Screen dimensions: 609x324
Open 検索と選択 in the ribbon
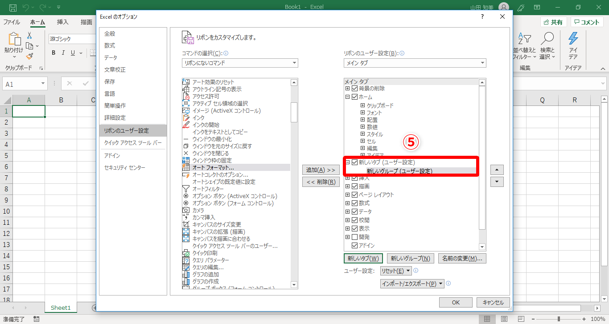point(547,46)
